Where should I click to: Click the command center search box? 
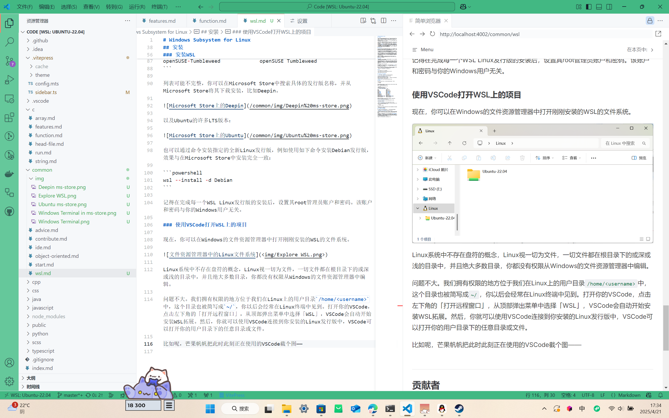(x=337, y=7)
